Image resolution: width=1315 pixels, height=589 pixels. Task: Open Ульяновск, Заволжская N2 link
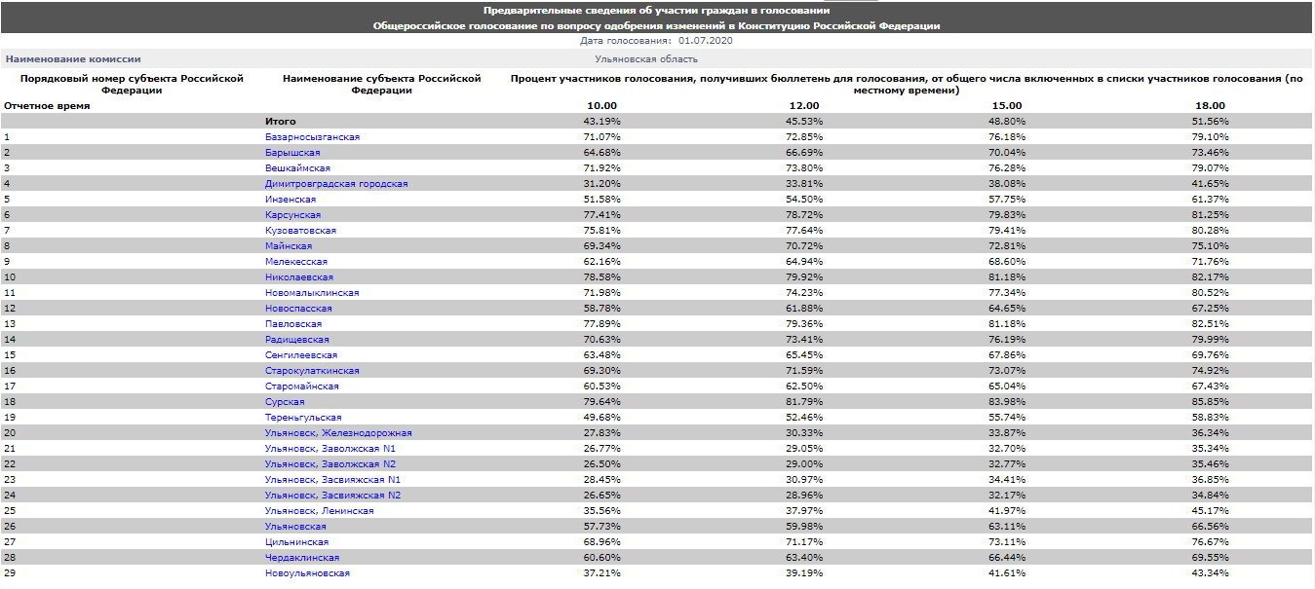[330, 464]
